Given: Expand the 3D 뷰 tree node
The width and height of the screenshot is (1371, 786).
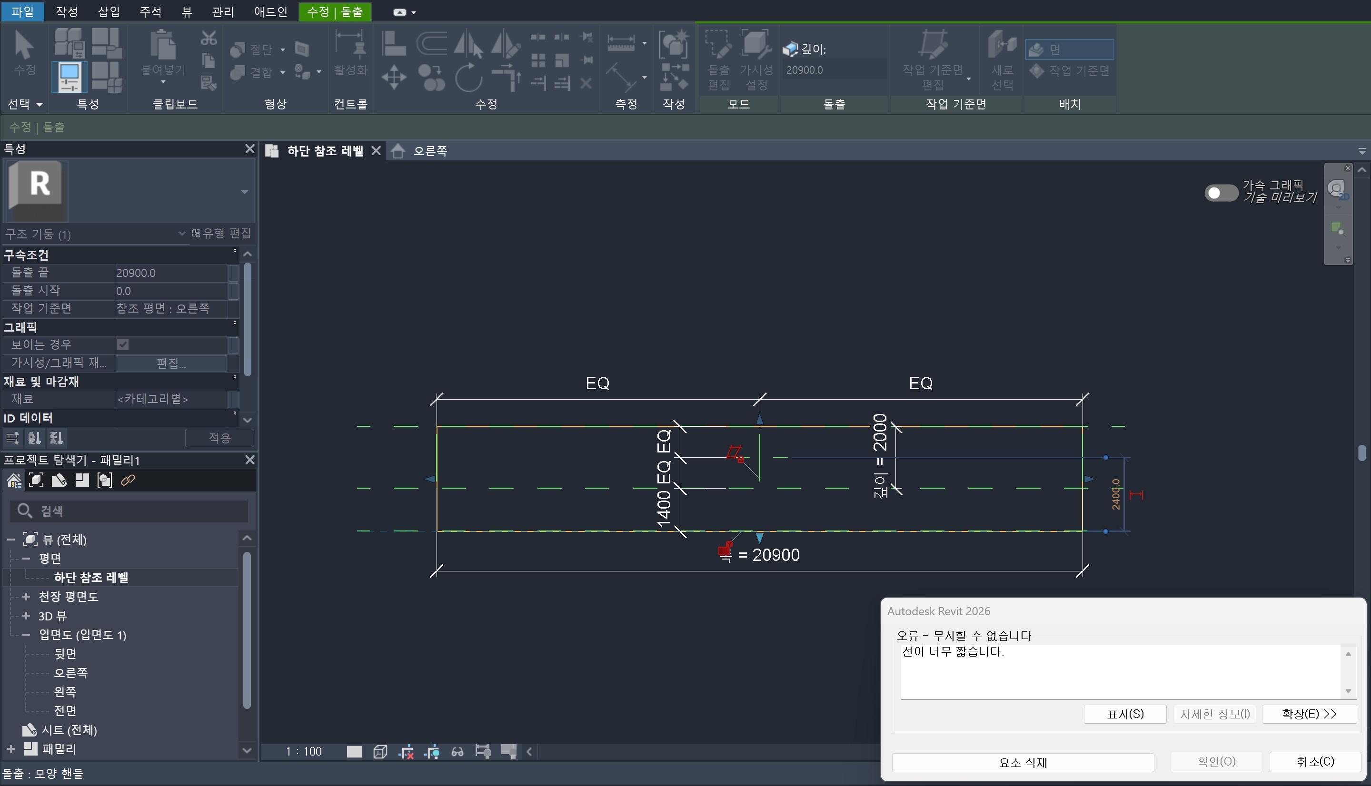Looking at the screenshot, I should pos(26,615).
